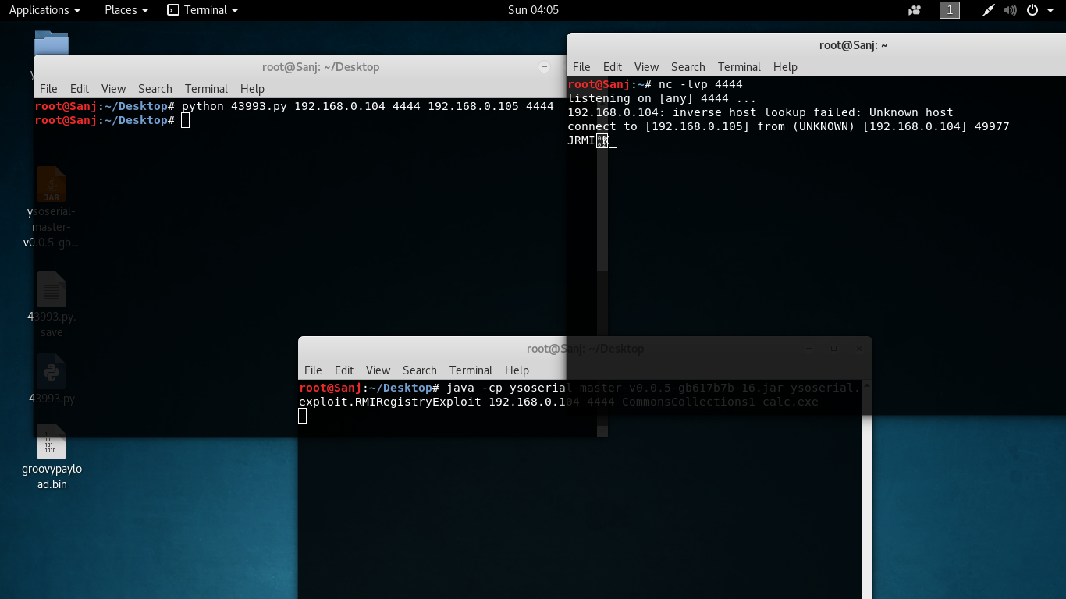The image size is (1066, 599).
Task: Open File menu in the python 43993.py terminal
Action: (x=48, y=89)
